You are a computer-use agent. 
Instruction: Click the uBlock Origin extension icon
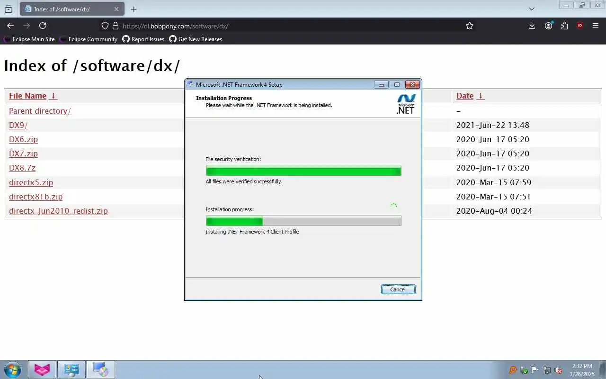coord(580,26)
